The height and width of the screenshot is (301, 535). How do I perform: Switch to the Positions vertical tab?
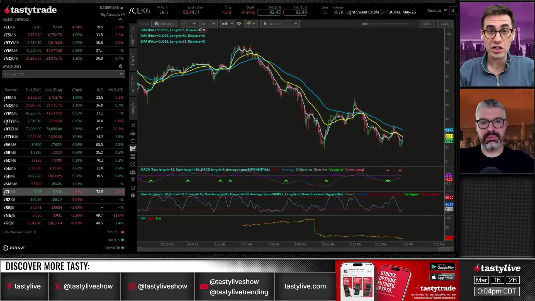[x=133, y=35]
